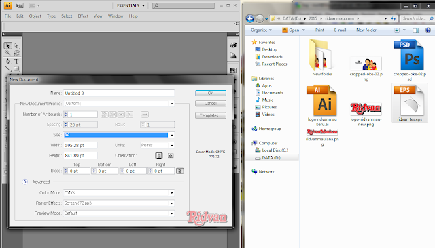The width and height of the screenshot is (435, 248).
Task: Select Downloads in Explorer Favorites
Action: (x=269, y=57)
